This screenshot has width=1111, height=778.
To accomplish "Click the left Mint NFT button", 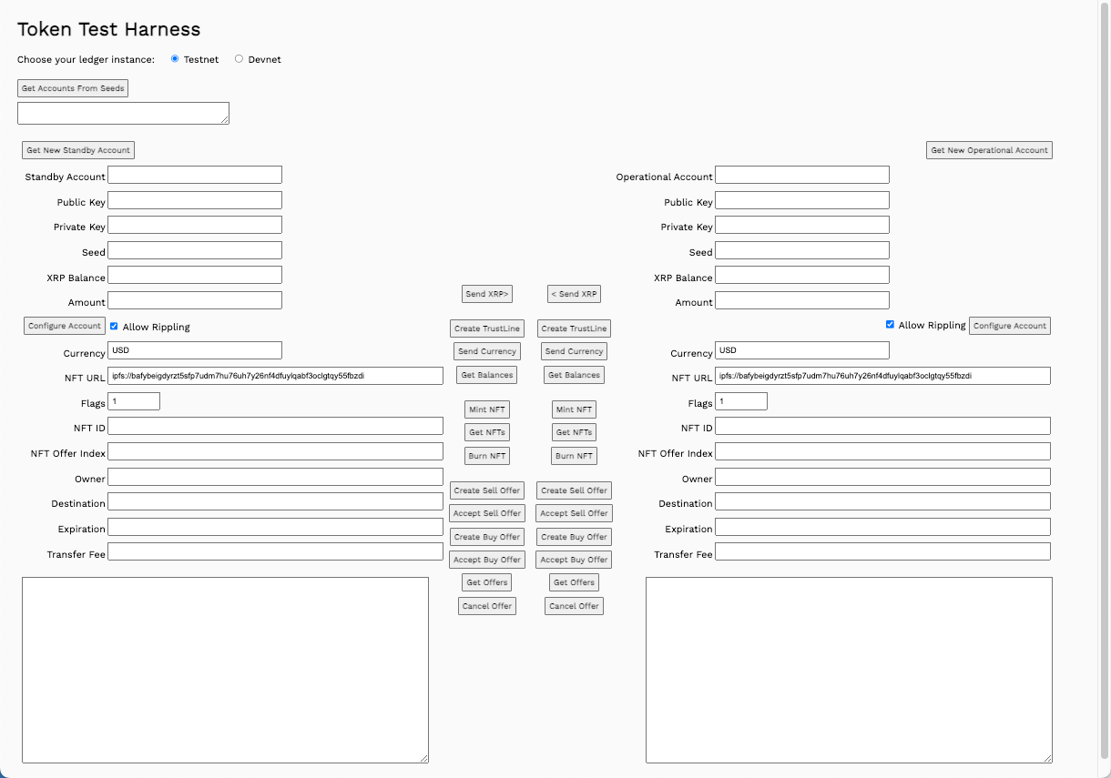I will [486, 409].
